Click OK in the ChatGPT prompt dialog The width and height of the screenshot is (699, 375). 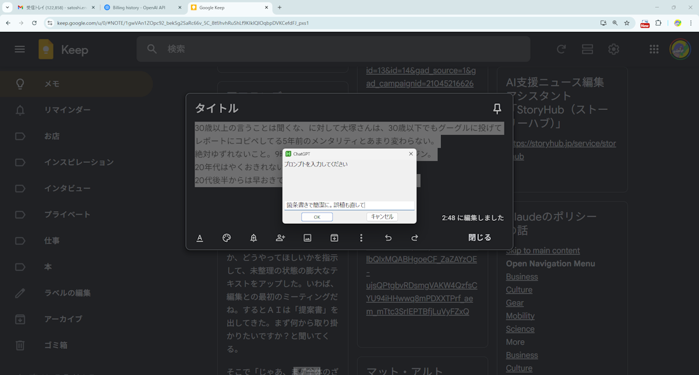(317, 217)
